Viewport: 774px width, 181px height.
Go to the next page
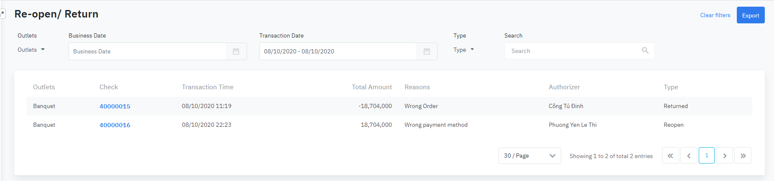click(x=725, y=156)
